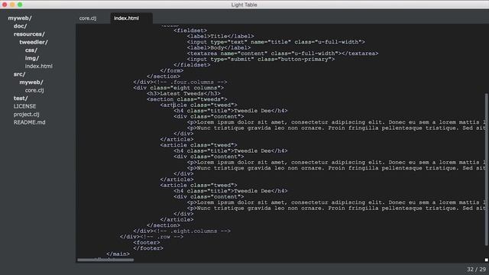Viewport: 489px width, 275px height.
Task: Expand the test/ folder
Action: point(21,99)
